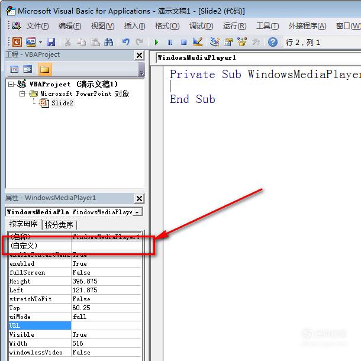Select VBAProject (演示文稿1) tree item
This screenshot has height=361, width=361.
point(73,84)
